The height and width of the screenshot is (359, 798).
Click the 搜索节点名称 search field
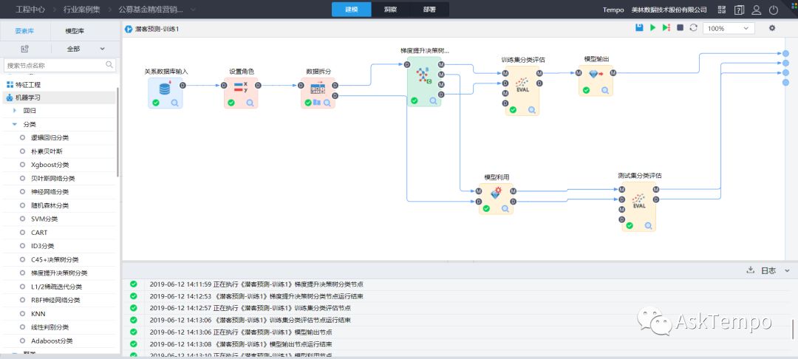point(60,65)
